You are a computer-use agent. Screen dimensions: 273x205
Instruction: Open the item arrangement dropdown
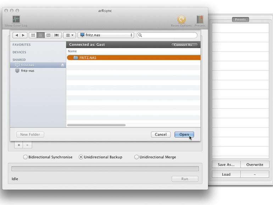[69, 35]
